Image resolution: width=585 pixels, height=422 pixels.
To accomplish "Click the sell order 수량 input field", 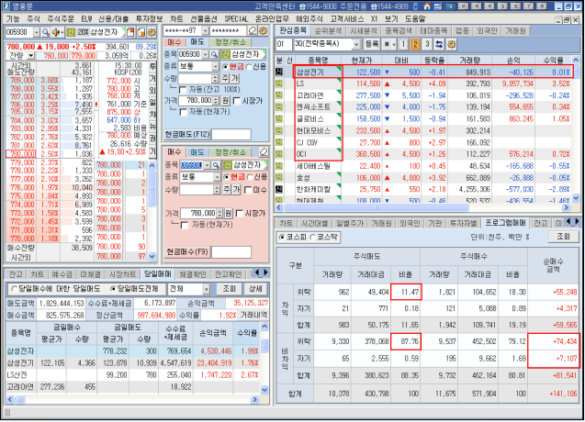I will [x=195, y=79].
